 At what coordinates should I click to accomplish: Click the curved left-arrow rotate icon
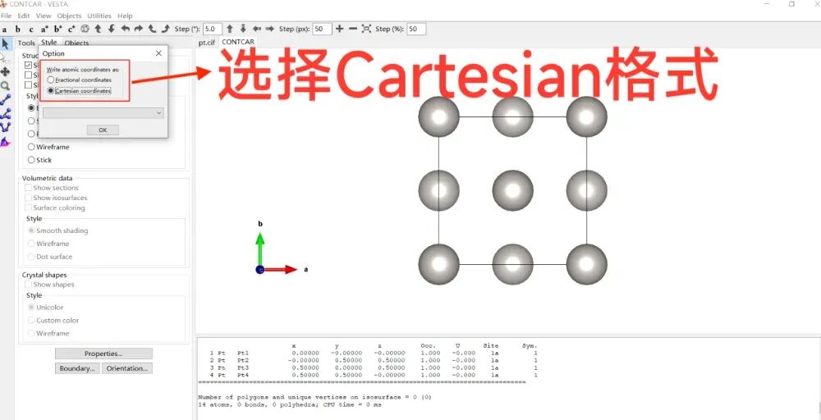click(x=125, y=29)
